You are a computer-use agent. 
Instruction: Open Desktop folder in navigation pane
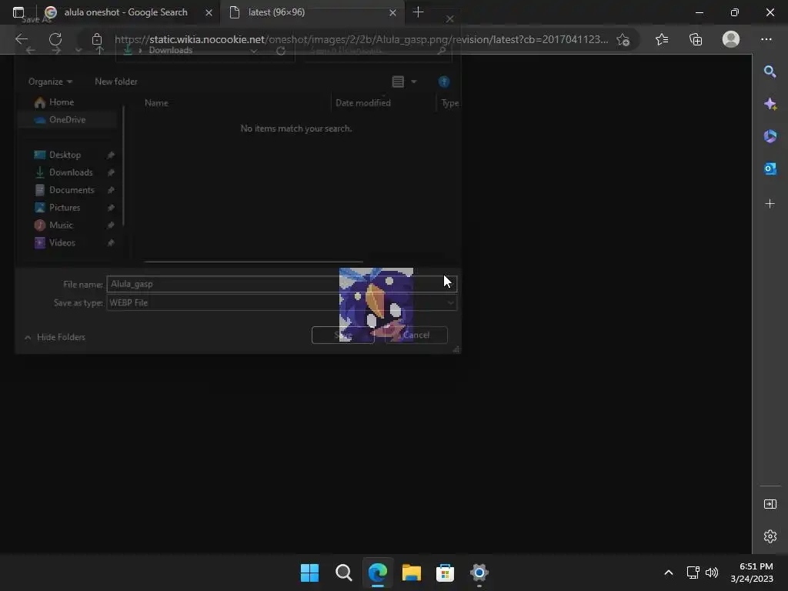pyautogui.click(x=65, y=155)
